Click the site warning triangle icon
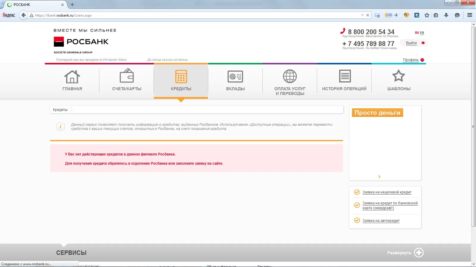Viewport: 476px width, 267px height. (x=31, y=15)
